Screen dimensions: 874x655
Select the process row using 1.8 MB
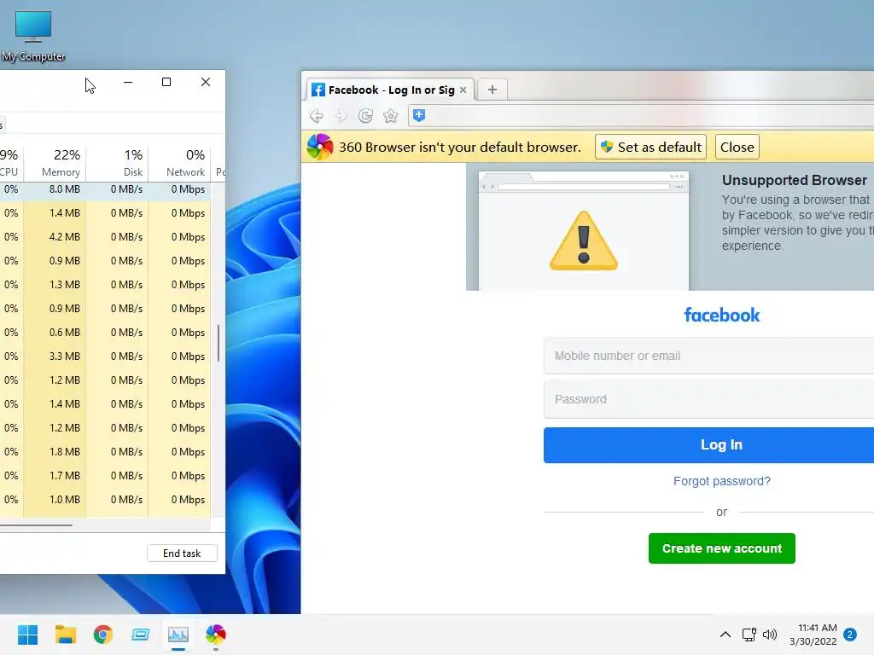tap(105, 452)
